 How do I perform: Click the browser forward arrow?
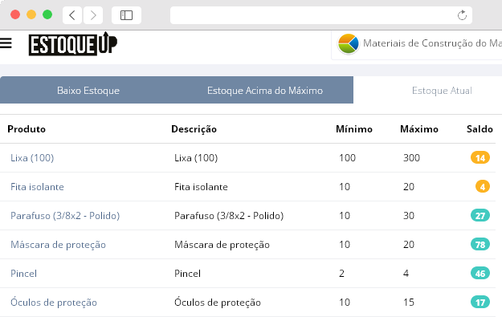pyautogui.click(x=93, y=15)
